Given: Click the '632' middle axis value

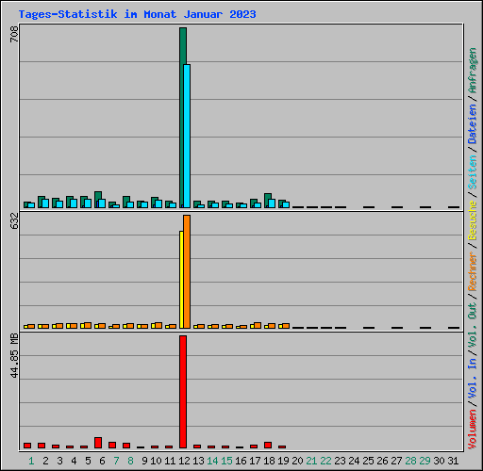Looking at the screenshot, I should pyautogui.click(x=14, y=220).
